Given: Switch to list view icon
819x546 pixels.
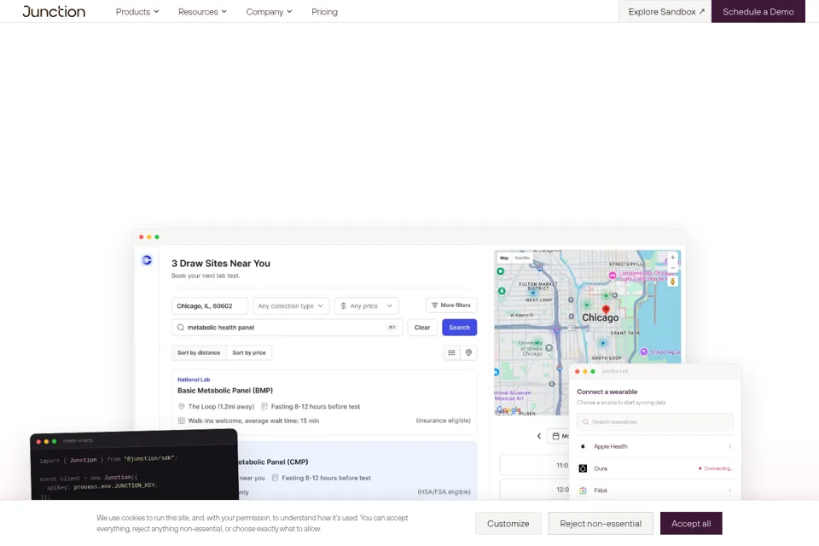Looking at the screenshot, I should [x=452, y=352].
